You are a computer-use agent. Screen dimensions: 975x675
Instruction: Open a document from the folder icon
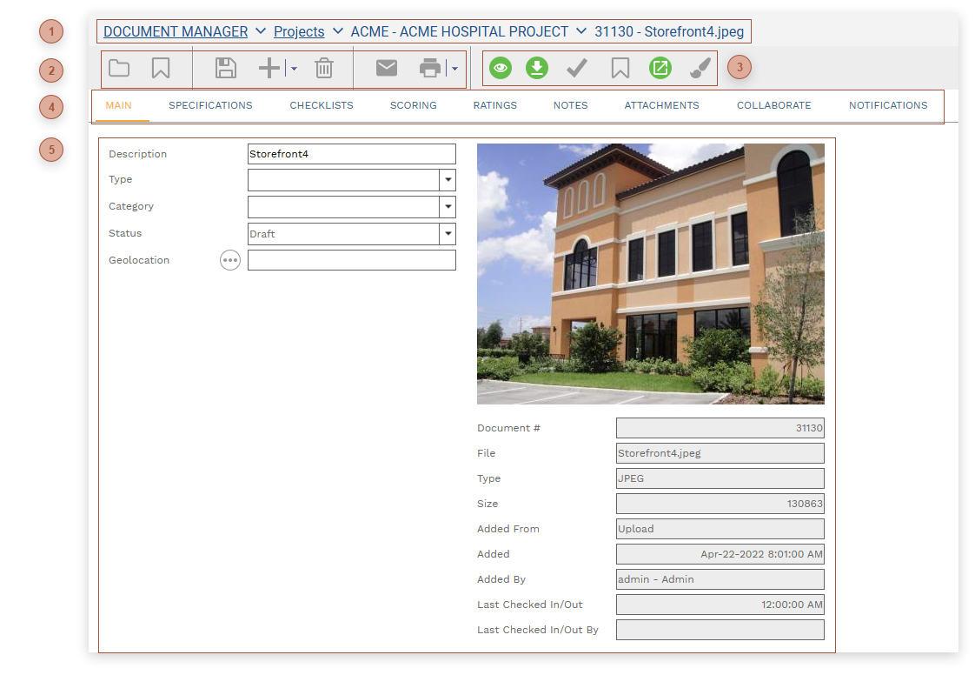point(119,67)
